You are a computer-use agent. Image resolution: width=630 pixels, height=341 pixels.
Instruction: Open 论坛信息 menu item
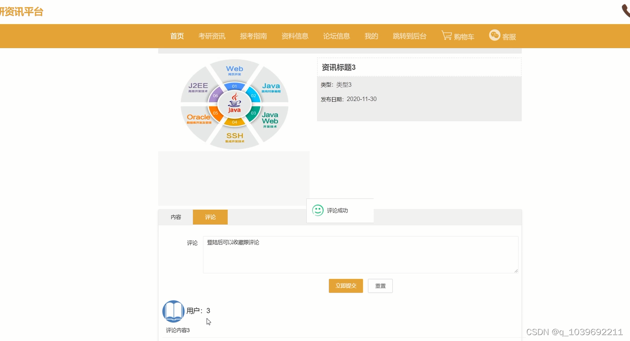tap(336, 36)
